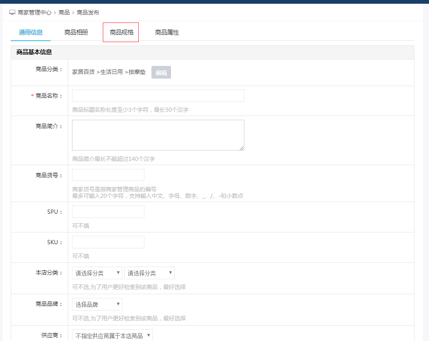This screenshot has width=429, height=341.
Task: Open the 商家管理中心 breadcrumb link
Action: 34,13
